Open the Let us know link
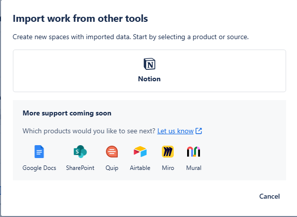This screenshot has height=217, width=297. (x=175, y=131)
